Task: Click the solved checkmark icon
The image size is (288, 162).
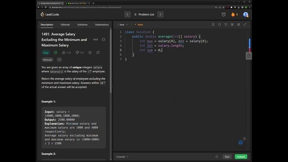Action: click(56, 53)
